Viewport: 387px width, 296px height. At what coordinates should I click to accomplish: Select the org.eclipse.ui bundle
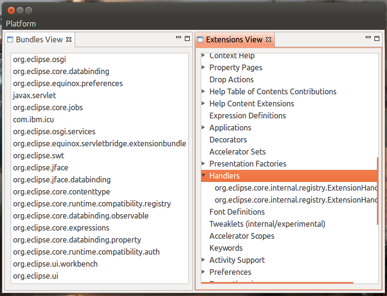[x=36, y=276]
